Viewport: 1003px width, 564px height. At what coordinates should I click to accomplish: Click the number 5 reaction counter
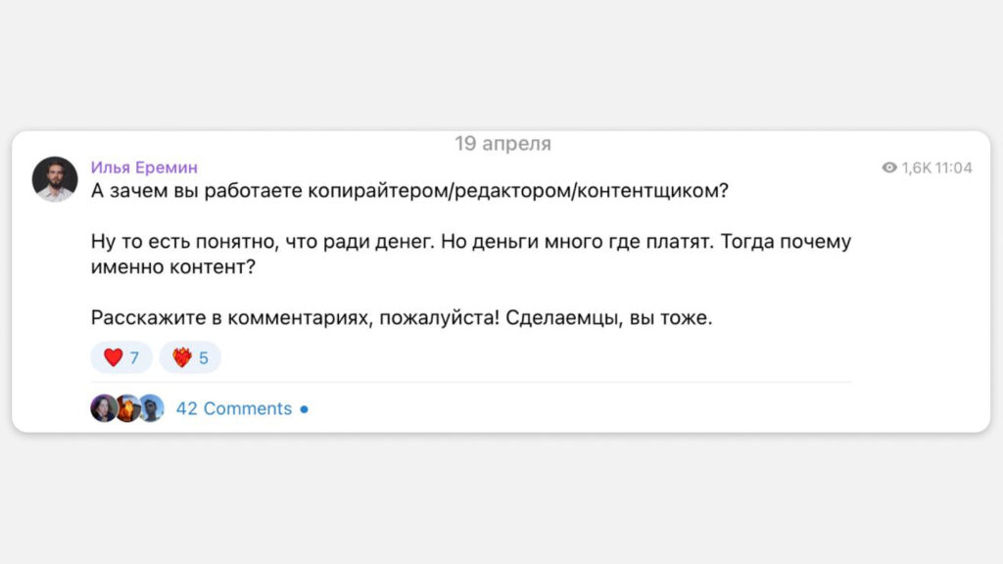click(204, 358)
